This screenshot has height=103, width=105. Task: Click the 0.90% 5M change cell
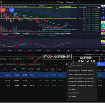tap(100, 80)
